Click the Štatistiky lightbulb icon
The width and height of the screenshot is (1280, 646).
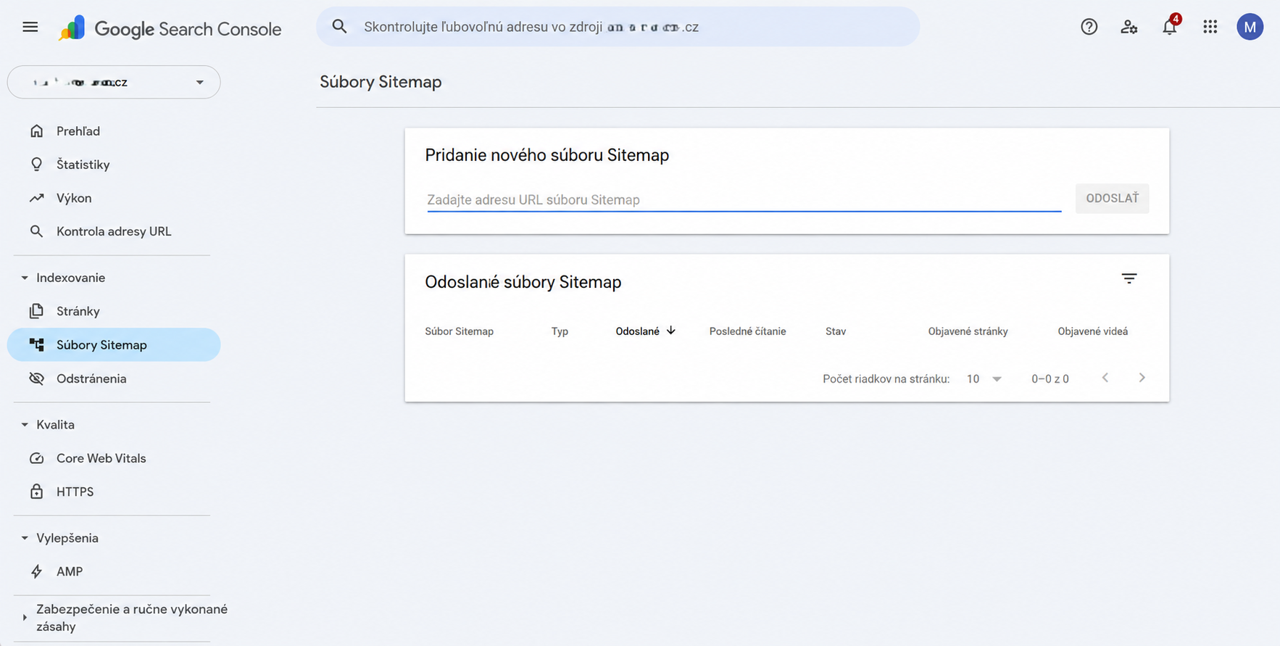36,165
